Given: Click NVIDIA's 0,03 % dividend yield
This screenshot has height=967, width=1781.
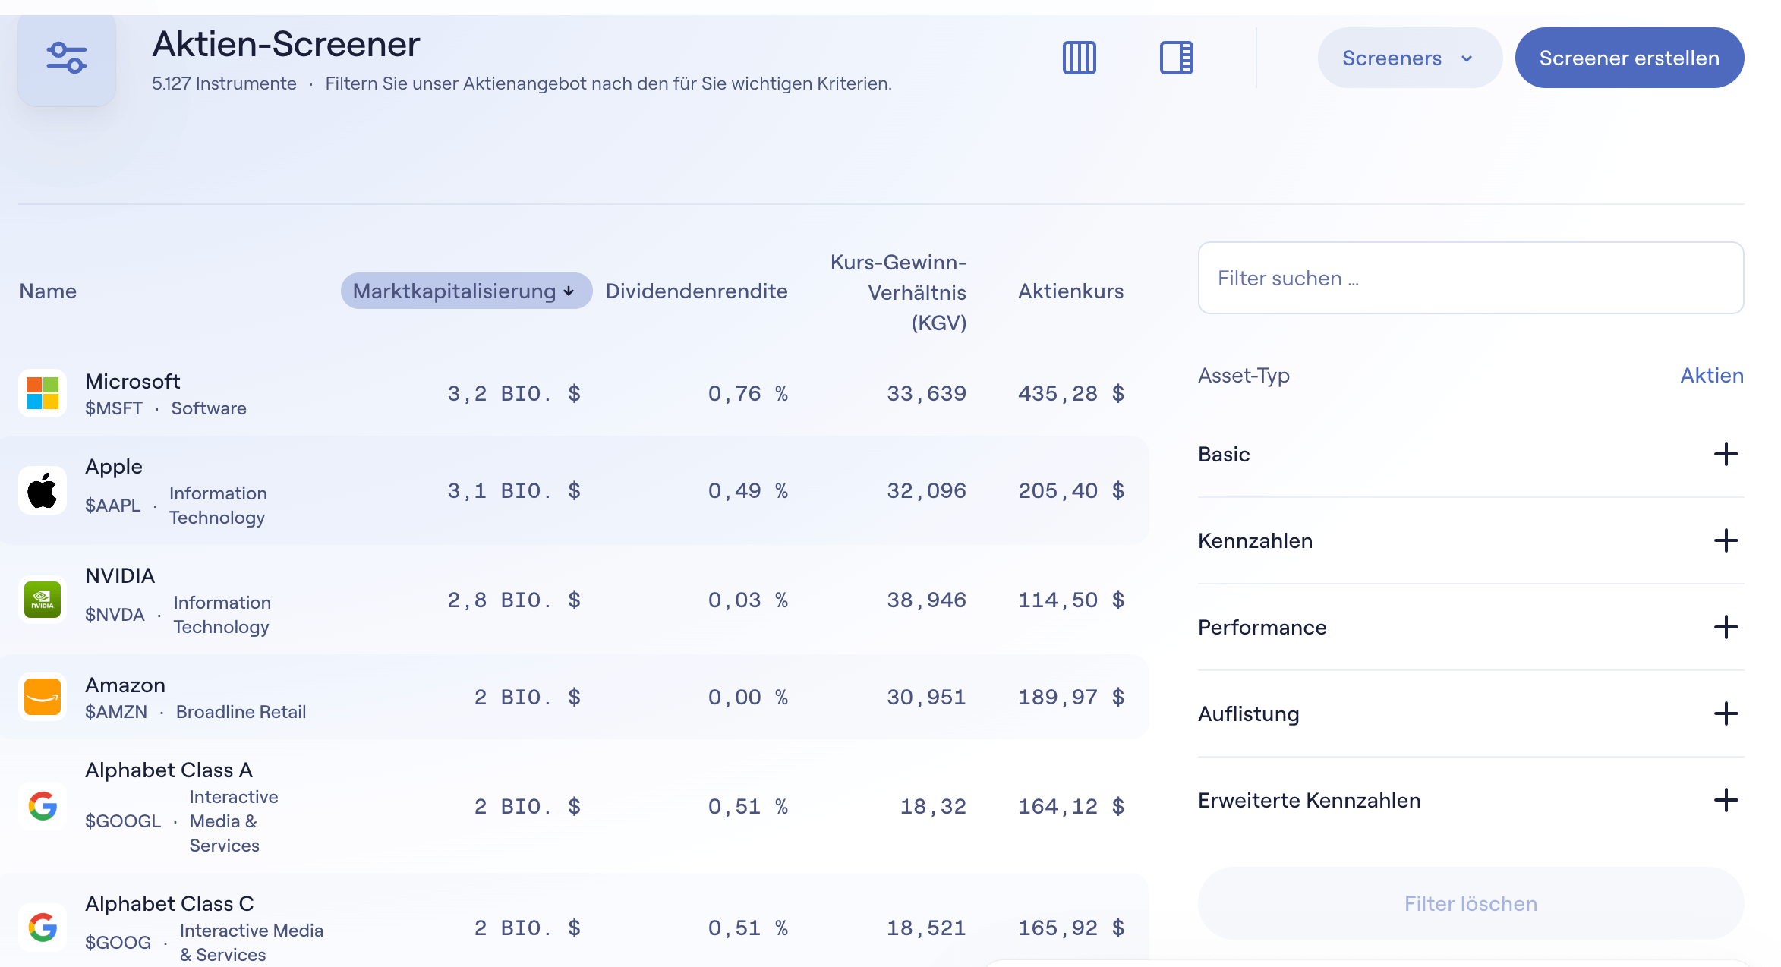Looking at the screenshot, I should [x=748, y=600].
